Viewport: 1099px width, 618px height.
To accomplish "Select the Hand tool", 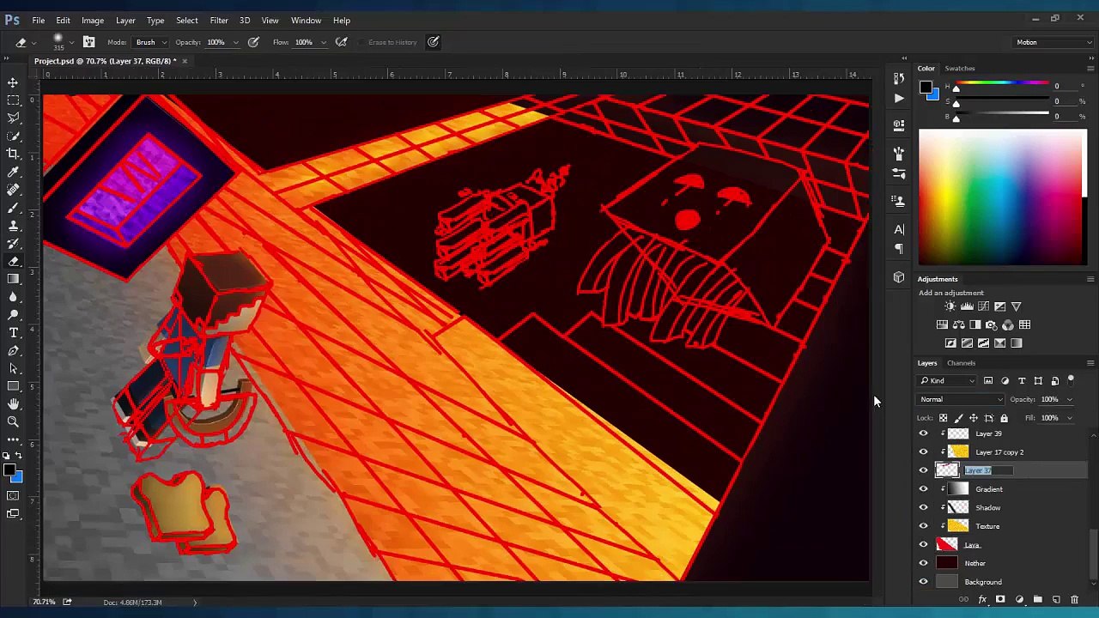I will coord(13,404).
